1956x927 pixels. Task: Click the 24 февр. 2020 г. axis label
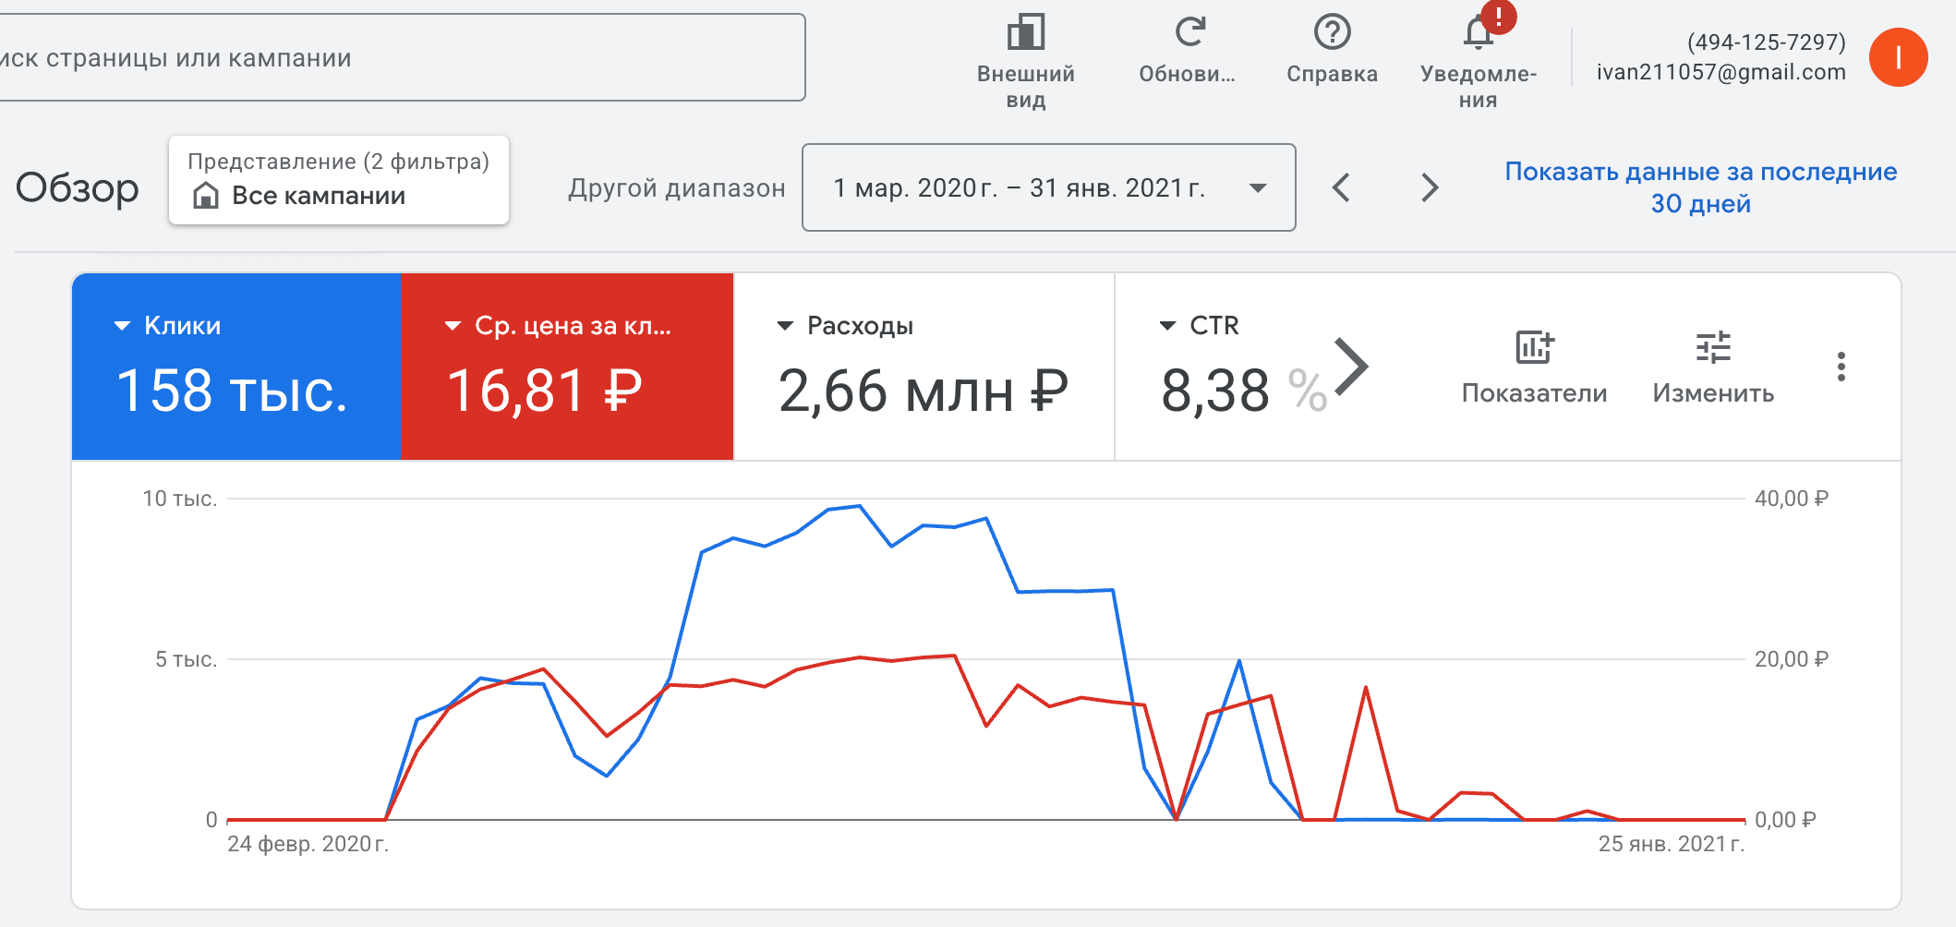click(x=308, y=844)
